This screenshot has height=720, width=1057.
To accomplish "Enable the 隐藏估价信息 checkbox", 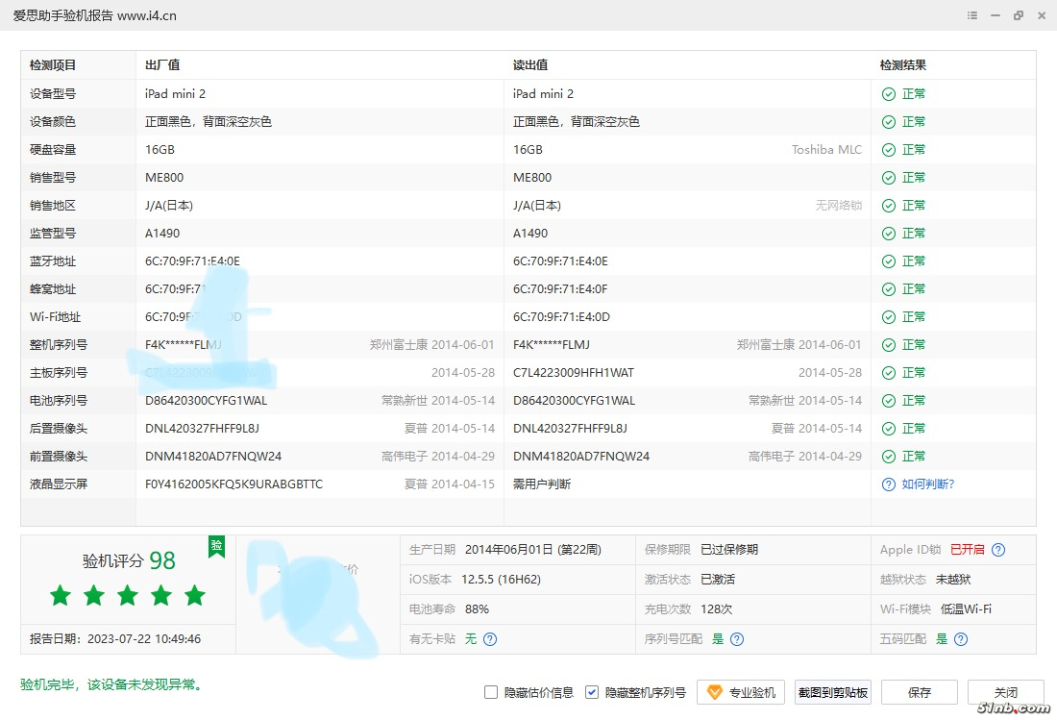I will (491, 692).
